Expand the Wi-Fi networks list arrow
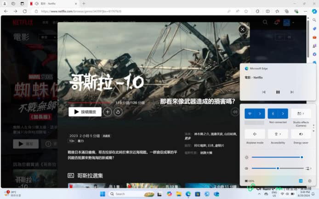This screenshot has width=319, height=199. (x=260, y=113)
